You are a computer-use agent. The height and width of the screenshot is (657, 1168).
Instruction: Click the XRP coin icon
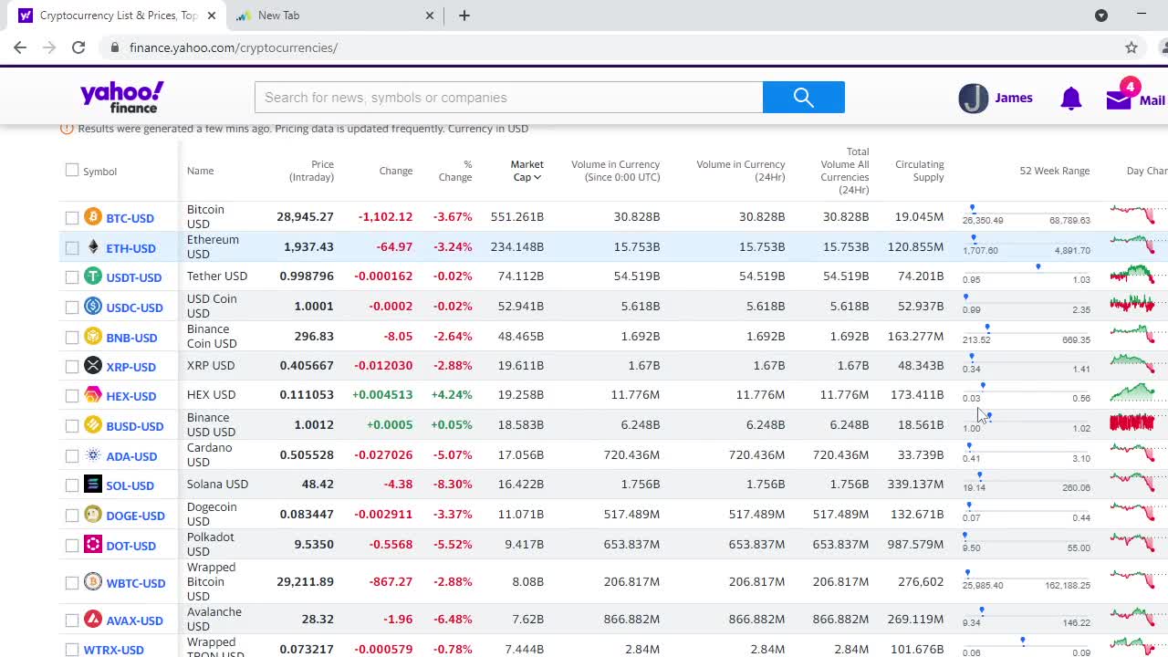[93, 366]
